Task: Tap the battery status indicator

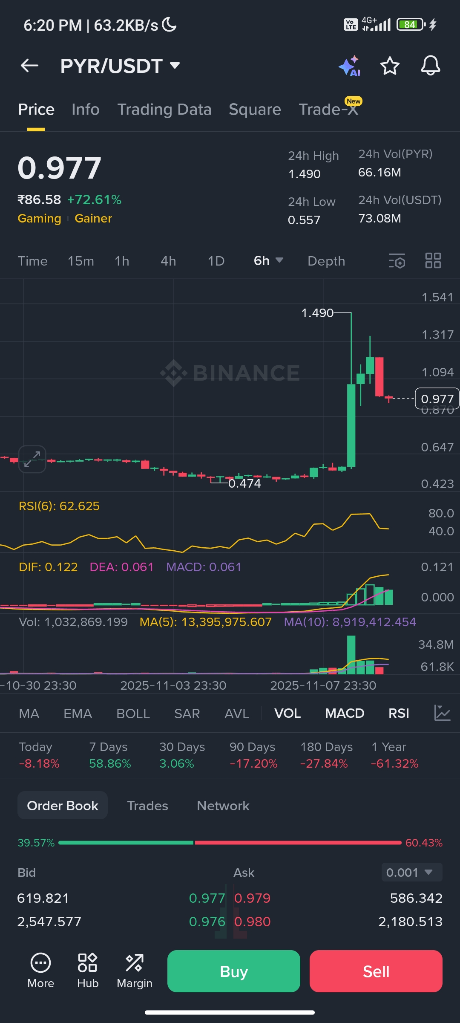Action: pos(411,25)
